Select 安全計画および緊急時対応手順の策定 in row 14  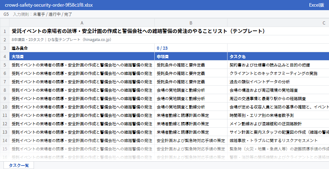pos(191,141)
